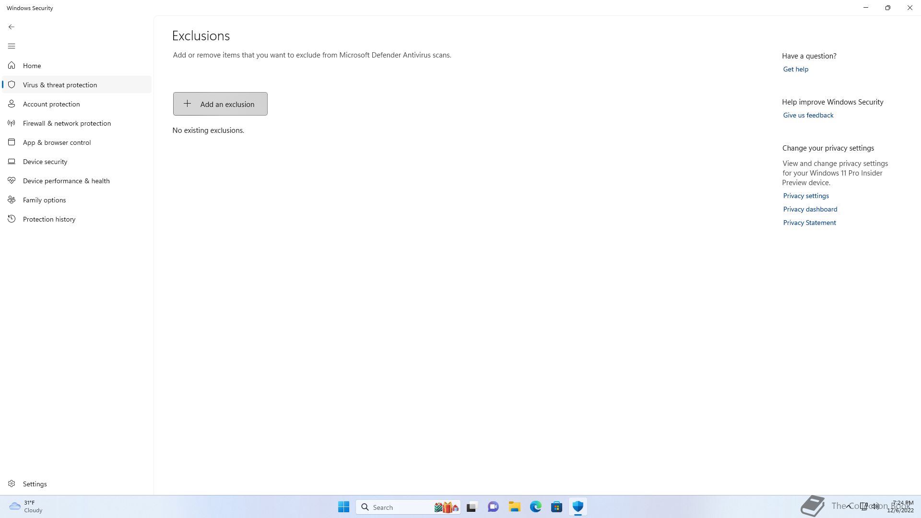Screen dimensions: 921x518
Task: Click the Device security laptop icon
Action: pyautogui.click(x=12, y=161)
